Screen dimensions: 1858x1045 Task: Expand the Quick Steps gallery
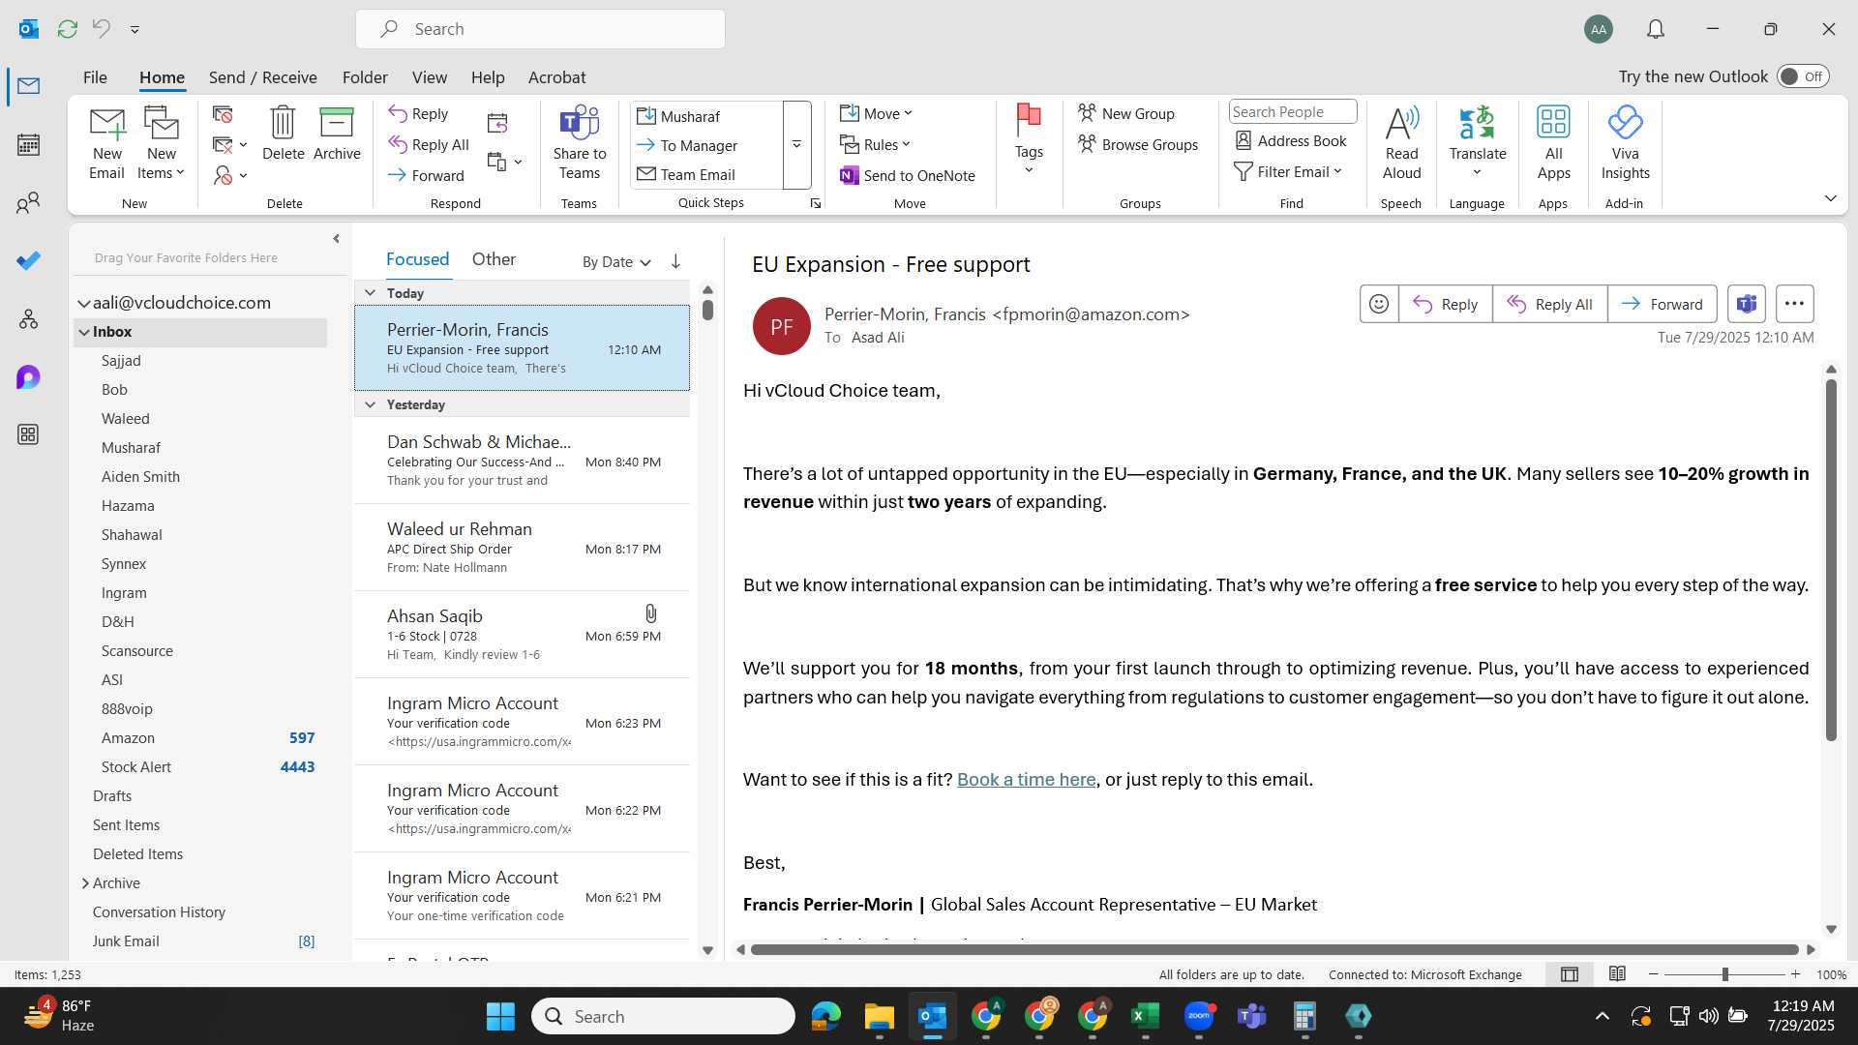click(x=796, y=145)
